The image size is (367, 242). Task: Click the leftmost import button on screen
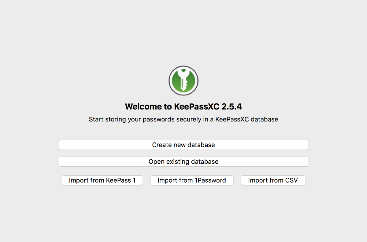[102, 180]
